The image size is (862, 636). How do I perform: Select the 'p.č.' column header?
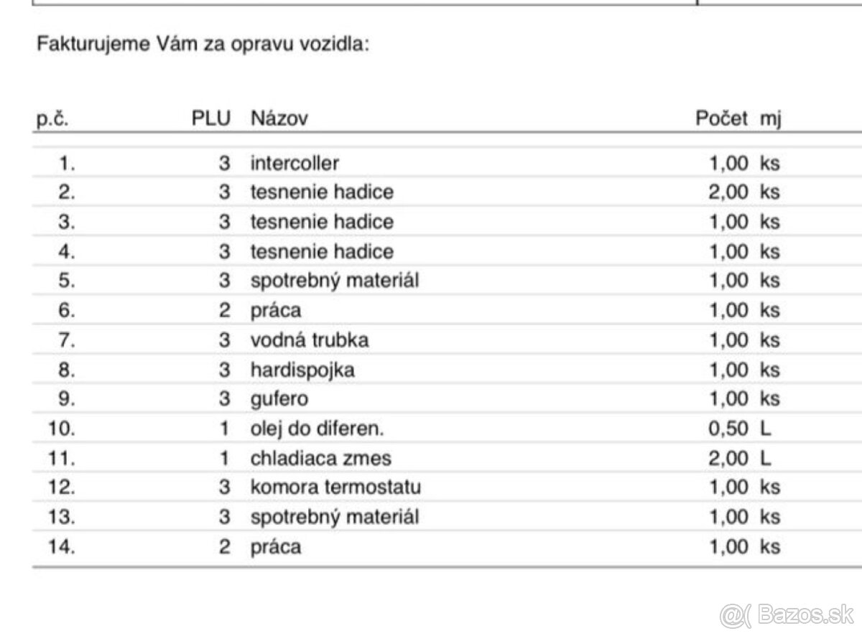click(x=52, y=118)
